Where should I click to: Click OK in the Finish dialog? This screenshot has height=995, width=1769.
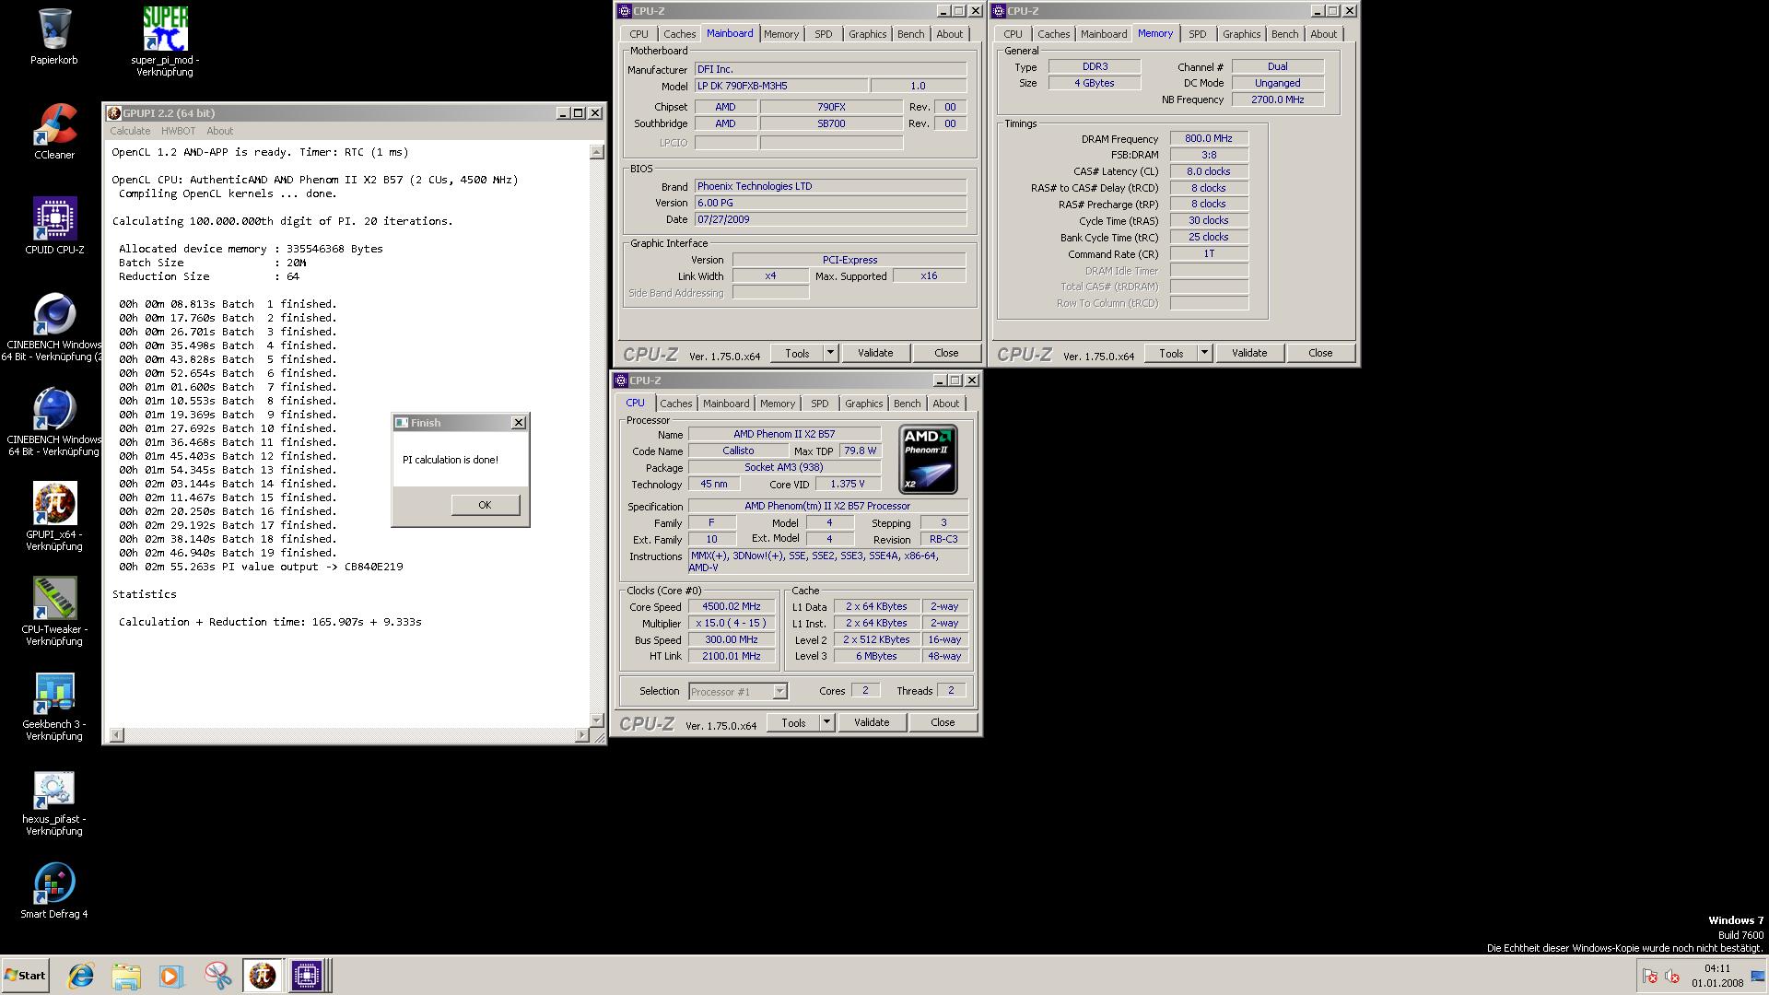[x=485, y=505]
